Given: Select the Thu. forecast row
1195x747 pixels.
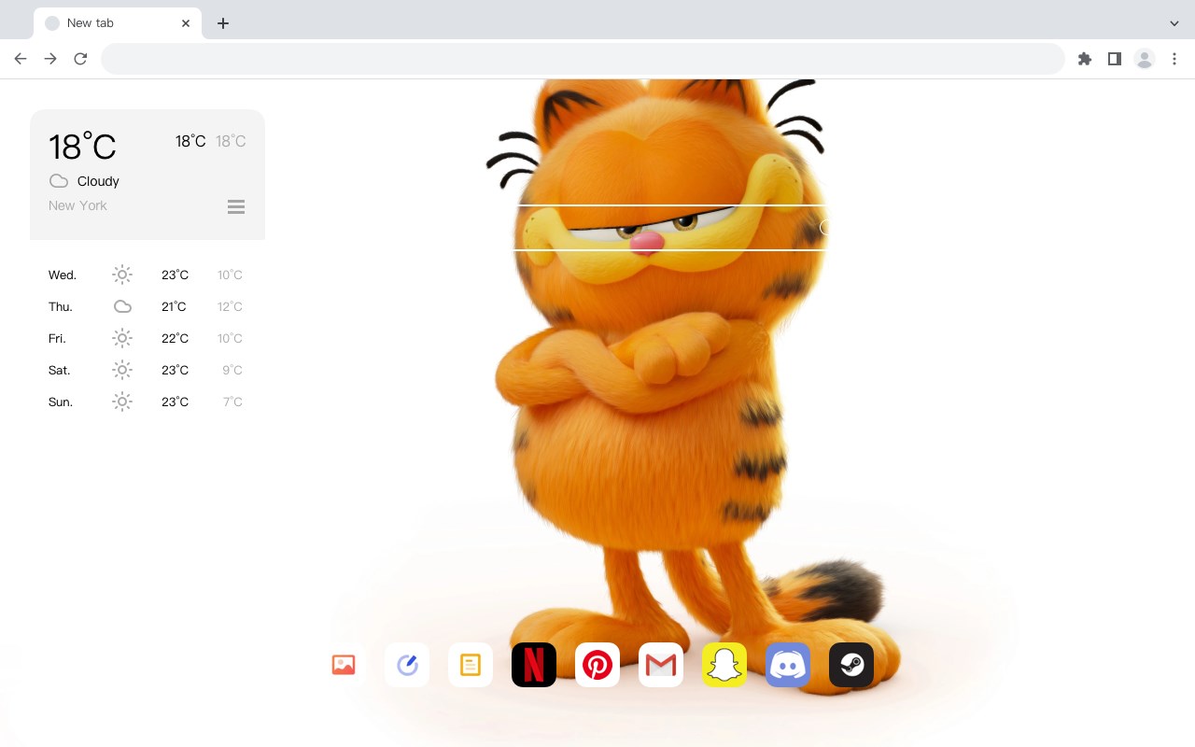Looking at the screenshot, I should coord(147,306).
